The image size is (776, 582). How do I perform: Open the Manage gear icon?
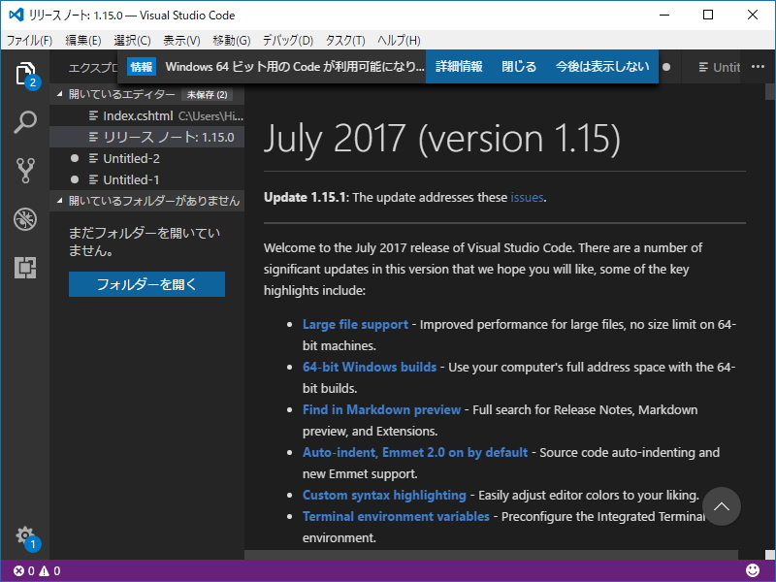click(x=25, y=536)
